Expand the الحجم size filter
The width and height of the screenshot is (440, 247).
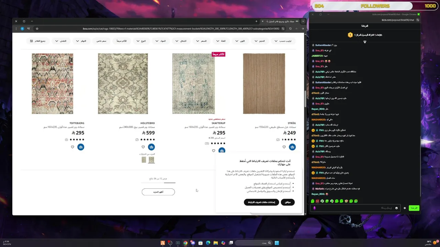tap(260, 41)
